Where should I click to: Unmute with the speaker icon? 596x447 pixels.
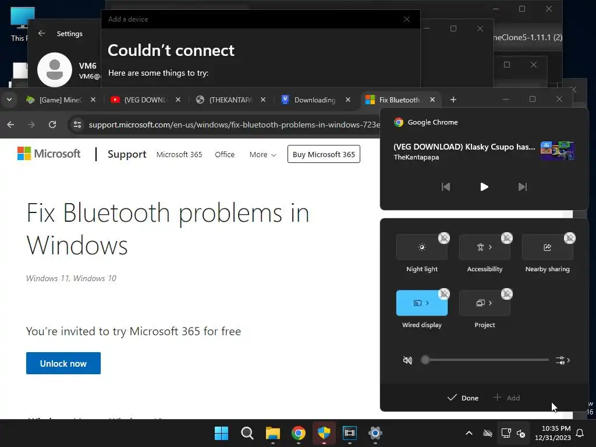click(x=407, y=360)
